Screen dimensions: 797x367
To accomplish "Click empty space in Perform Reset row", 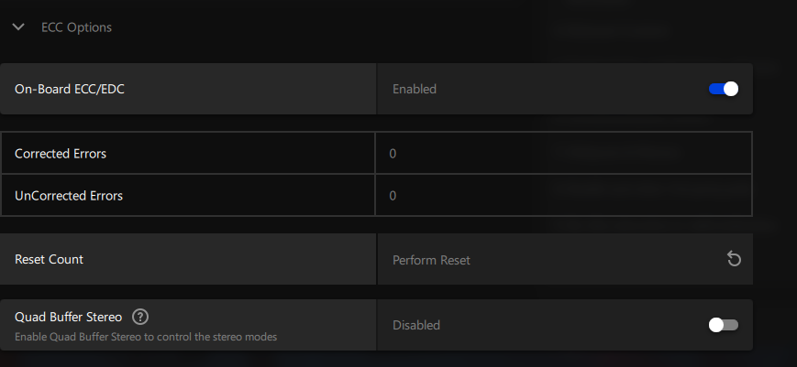I will [594, 259].
